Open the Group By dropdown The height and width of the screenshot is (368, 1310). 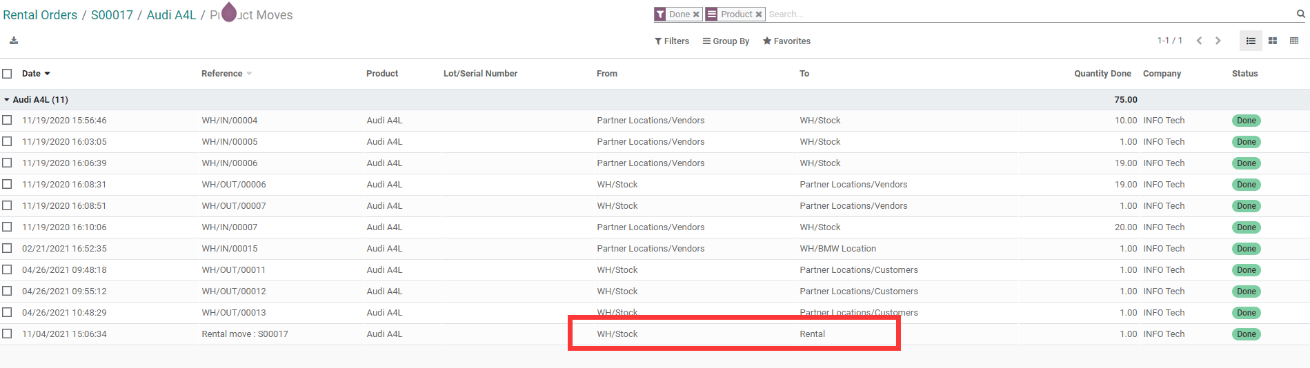[726, 41]
